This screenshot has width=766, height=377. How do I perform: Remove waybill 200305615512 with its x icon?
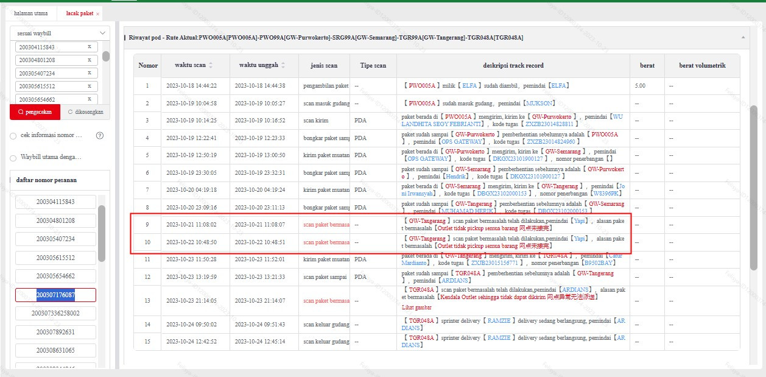point(90,86)
